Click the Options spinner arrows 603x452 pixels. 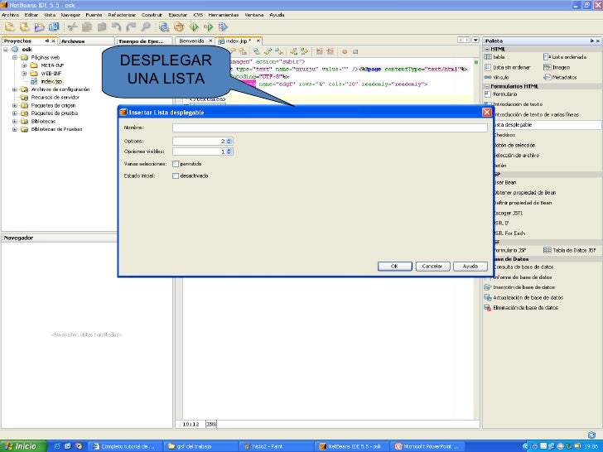tap(229, 142)
